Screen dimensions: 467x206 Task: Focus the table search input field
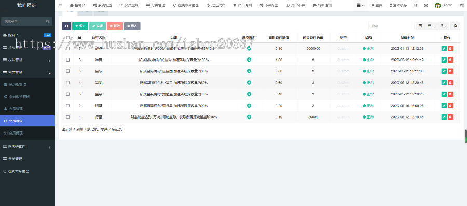391,26
